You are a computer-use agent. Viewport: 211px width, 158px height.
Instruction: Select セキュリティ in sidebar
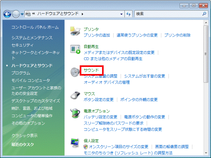[22, 45]
